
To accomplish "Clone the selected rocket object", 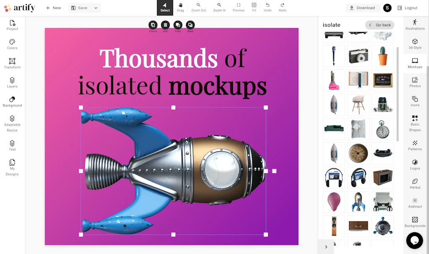I will point(153,26).
